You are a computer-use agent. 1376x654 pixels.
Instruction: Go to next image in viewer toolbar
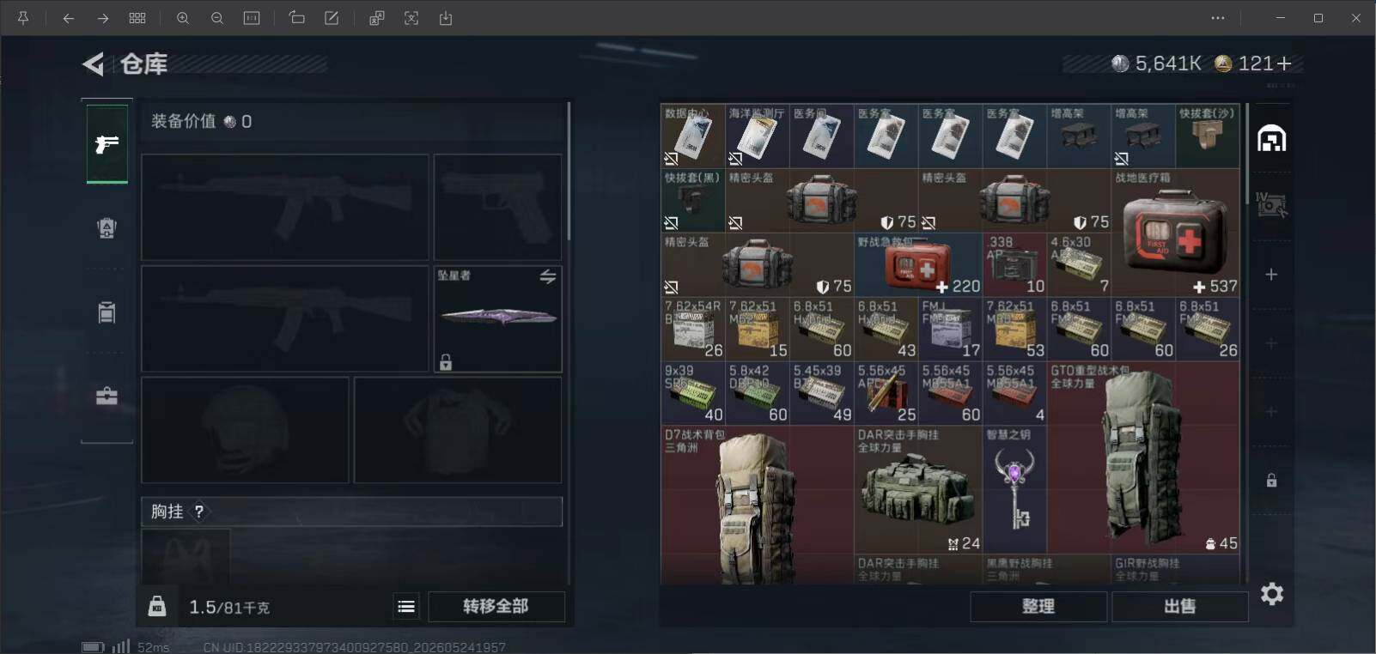tap(103, 18)
